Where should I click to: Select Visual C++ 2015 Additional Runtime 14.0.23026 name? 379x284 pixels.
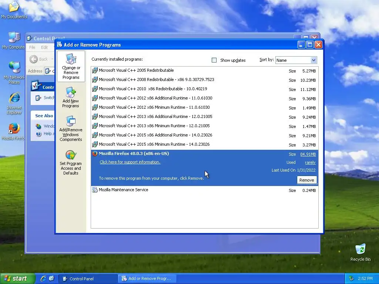click(155, 135)
